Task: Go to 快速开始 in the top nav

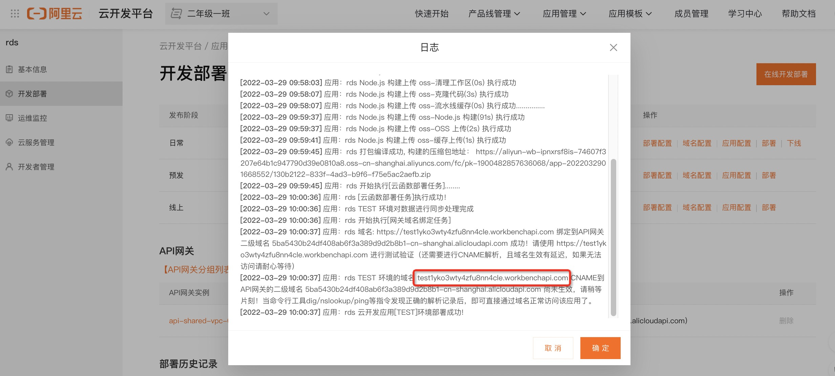Action: [432, 14]
